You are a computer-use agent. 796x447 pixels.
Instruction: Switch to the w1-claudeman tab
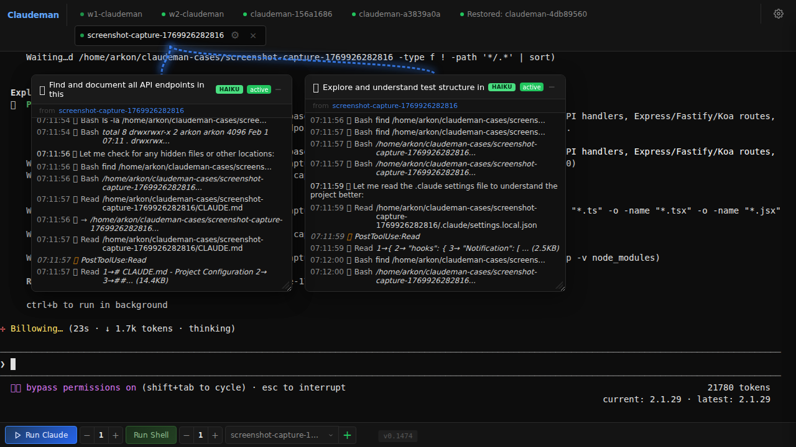tap(111, 14)
